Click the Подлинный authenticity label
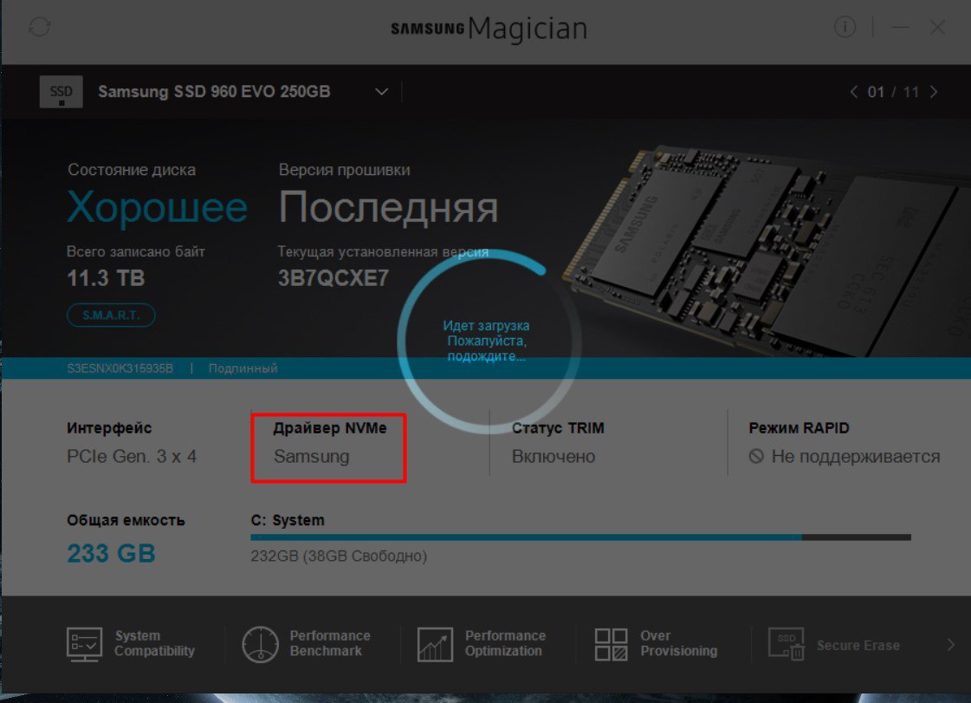This screenshot has width=971, height=703. pos(243,368)
